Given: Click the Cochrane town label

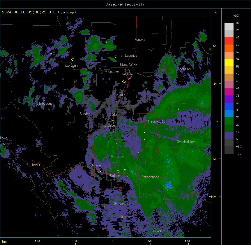Looking at the screenshot, I should pos(94,165).
